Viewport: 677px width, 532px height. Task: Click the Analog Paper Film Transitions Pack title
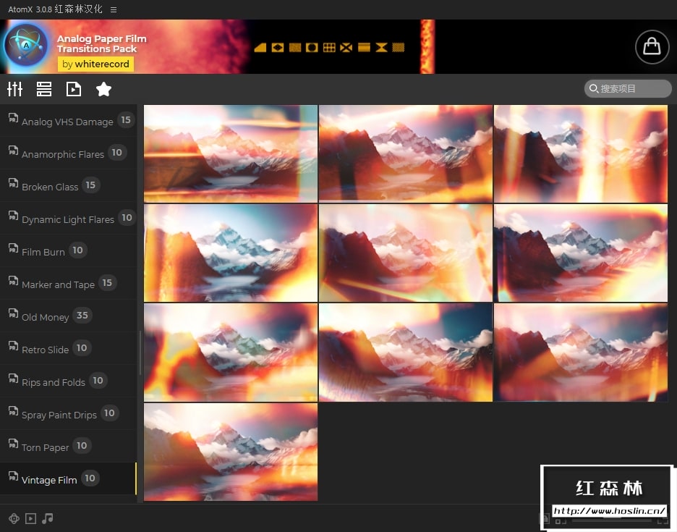click(101, 43)
